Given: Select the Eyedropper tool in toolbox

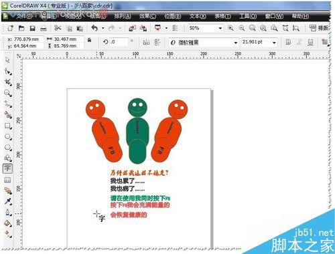Looking at the screenshot, I should click(8, 201).
